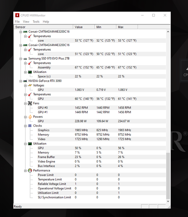Screen dimensions: 188x217
Task: Click the 1.063 V GPU voltage value
Action: (x=79, y=90)
